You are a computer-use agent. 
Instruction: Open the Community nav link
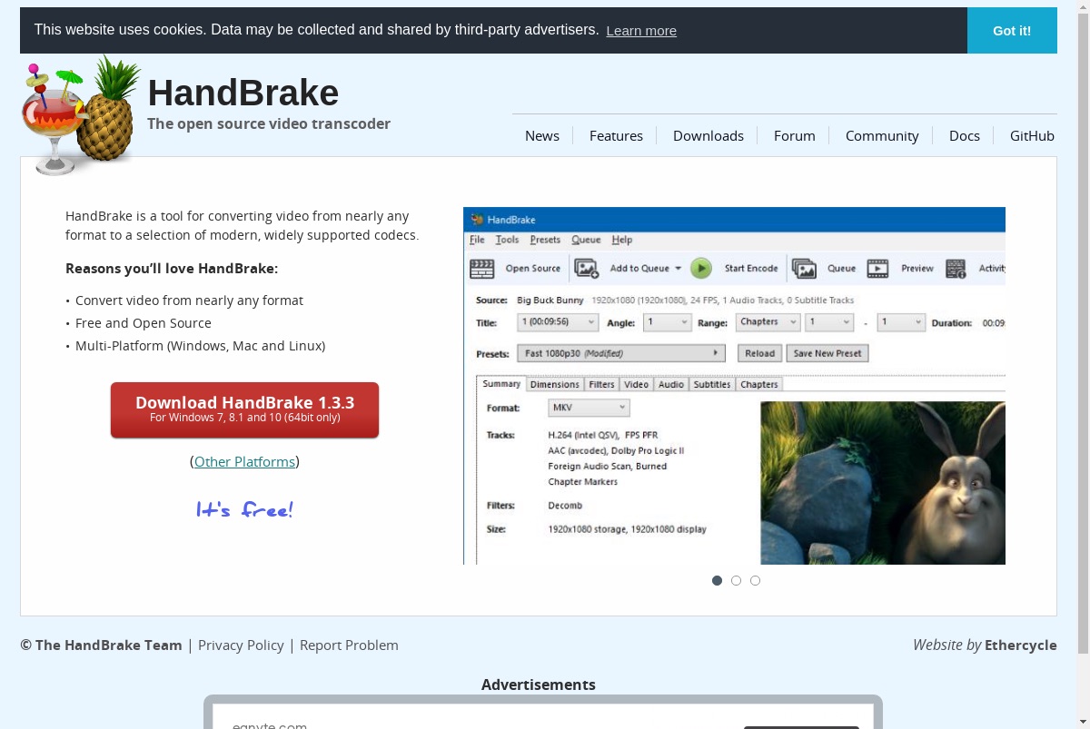pos(882,135)
